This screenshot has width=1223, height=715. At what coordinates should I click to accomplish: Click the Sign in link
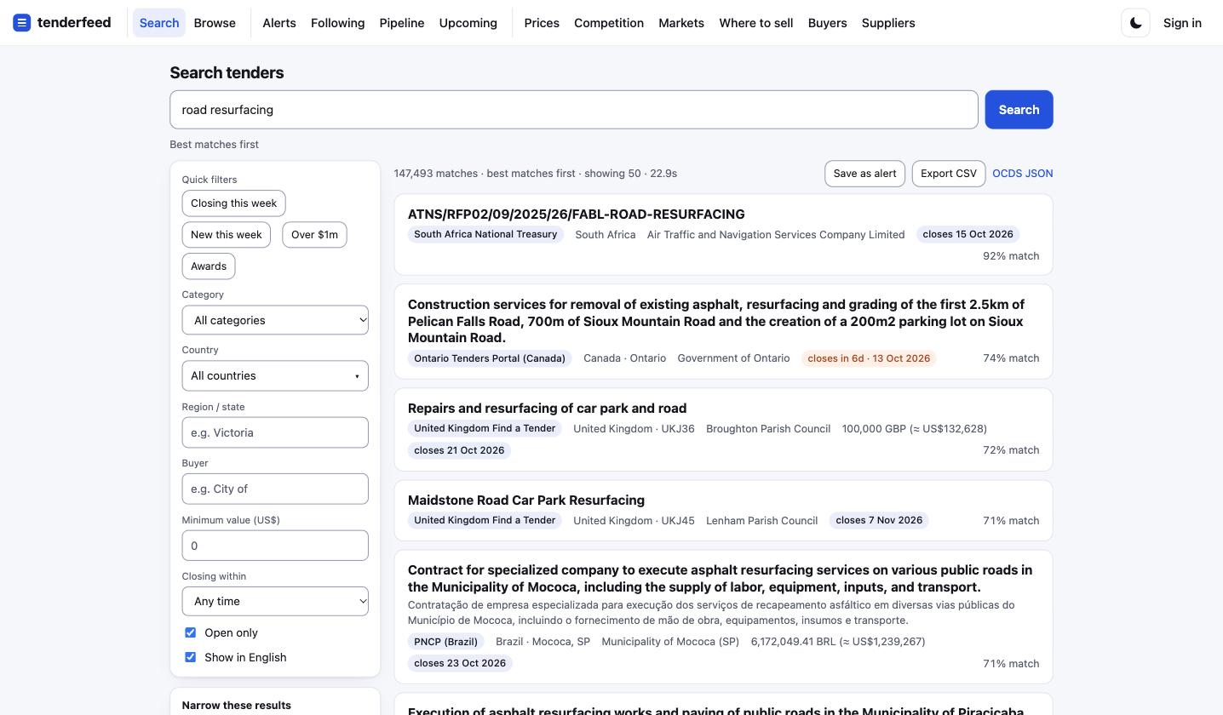point(1182,23)
